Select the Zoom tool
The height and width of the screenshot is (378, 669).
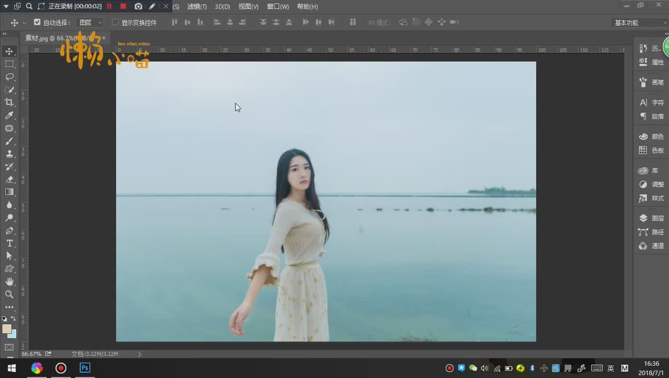pos(9,294)
